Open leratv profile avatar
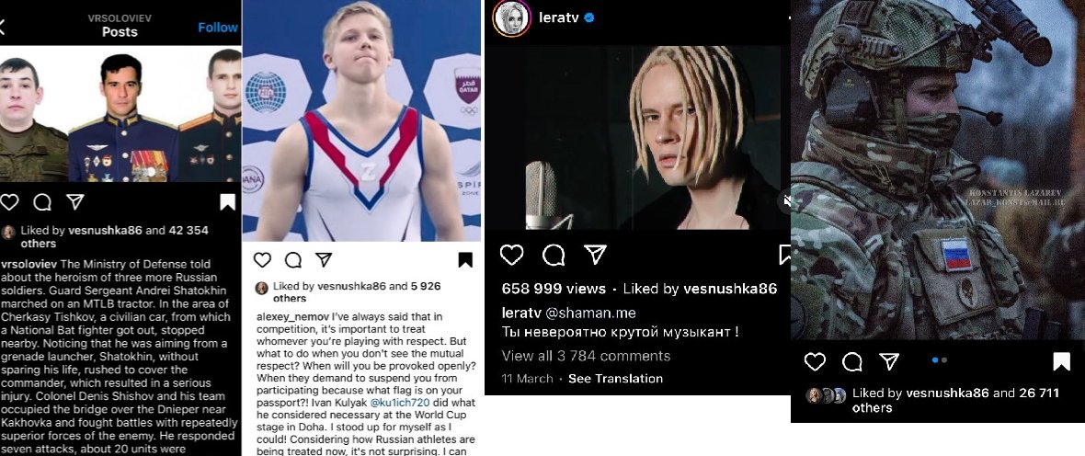The height and width of the screenshot is (456, 1085). click(x=511, y=18)
